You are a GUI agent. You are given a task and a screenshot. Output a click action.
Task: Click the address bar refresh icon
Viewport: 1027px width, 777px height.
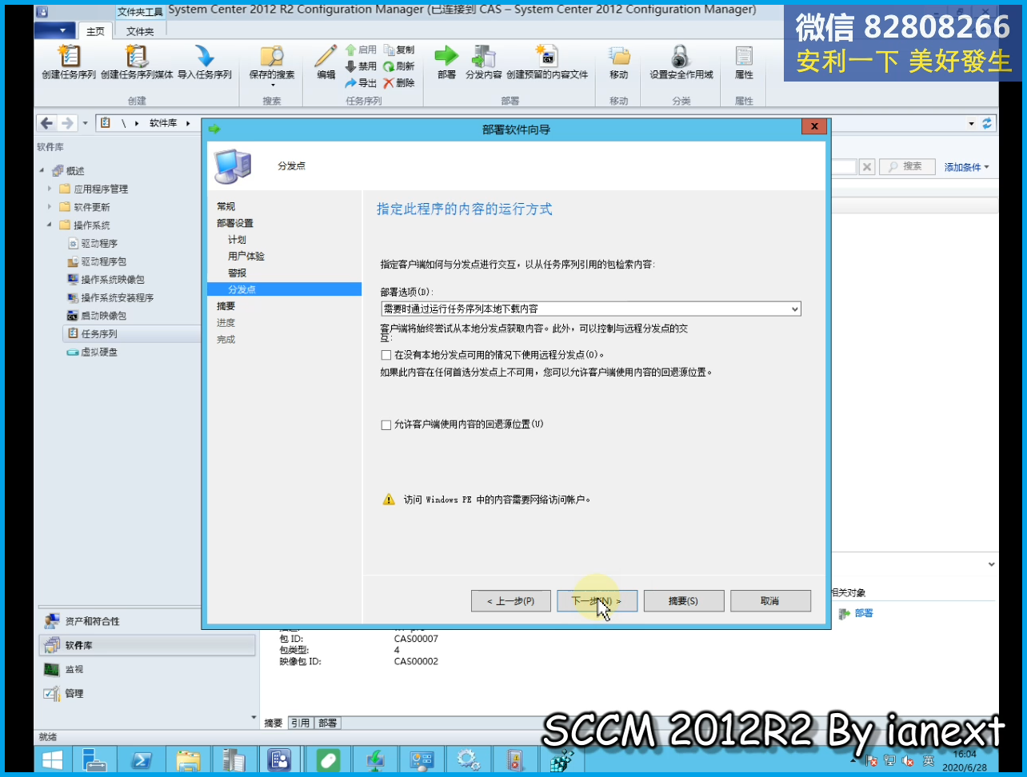(x=987, y=123)
